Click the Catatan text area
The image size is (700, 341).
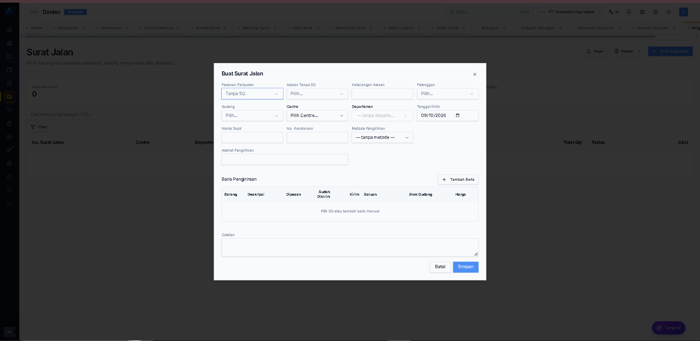[350, 247]
